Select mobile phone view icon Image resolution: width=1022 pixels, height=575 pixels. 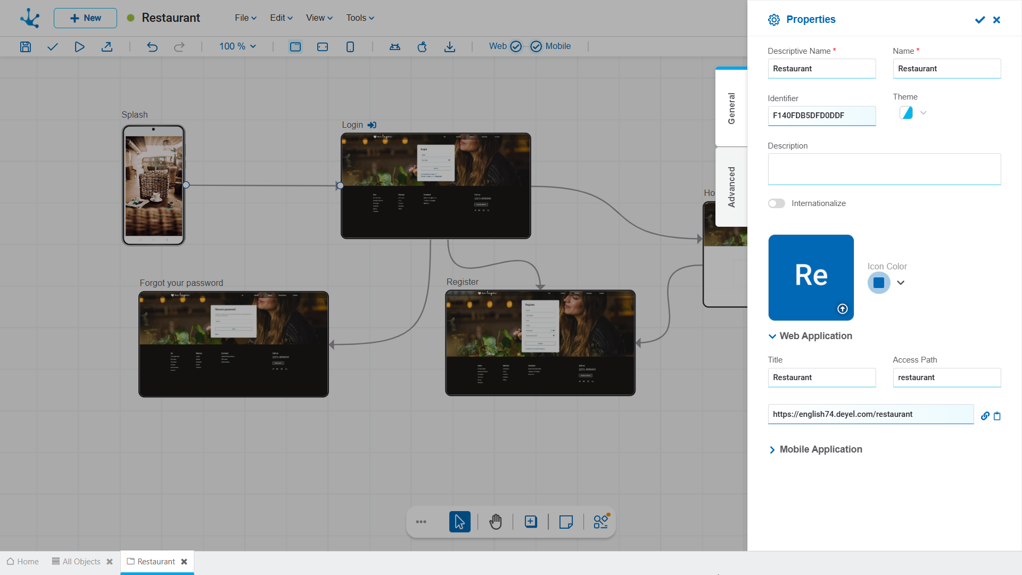pyautogui.click(x=350, y=47)
